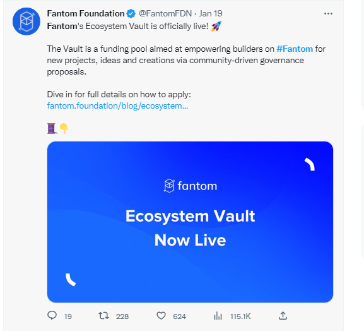Viewport: 364px width, 331px height.
Task: Share the tweet with upload icon
Action: click(x=283, y=316)
